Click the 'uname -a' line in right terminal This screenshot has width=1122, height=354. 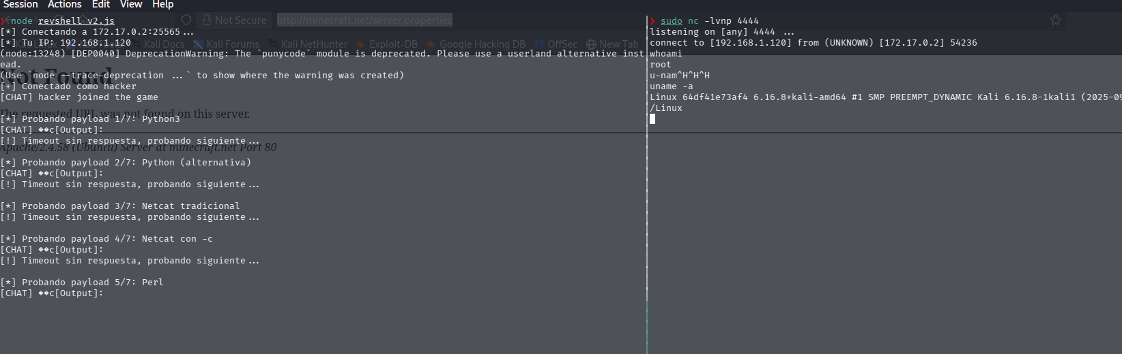671,86
